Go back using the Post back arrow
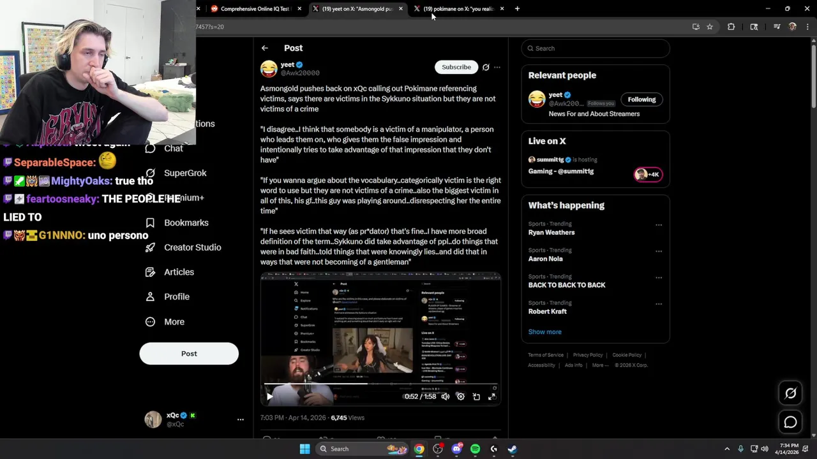 pos(264,48)
